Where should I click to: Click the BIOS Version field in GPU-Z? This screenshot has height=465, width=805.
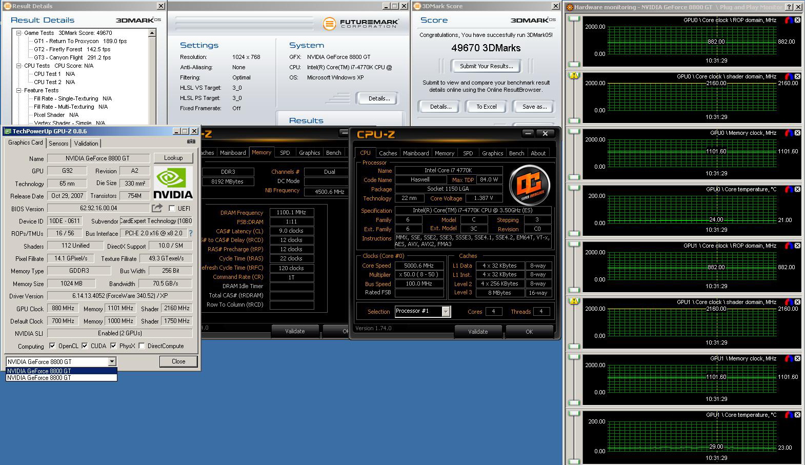tap(98, 208)
